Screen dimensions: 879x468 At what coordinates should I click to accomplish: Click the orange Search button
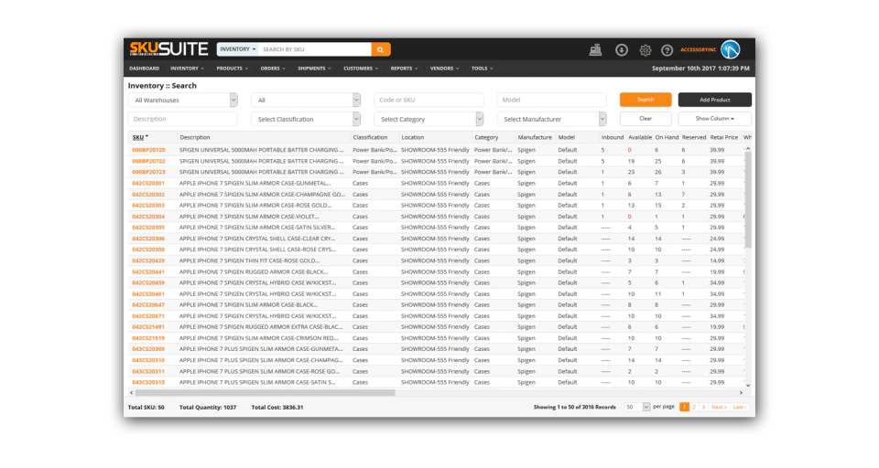646,100
